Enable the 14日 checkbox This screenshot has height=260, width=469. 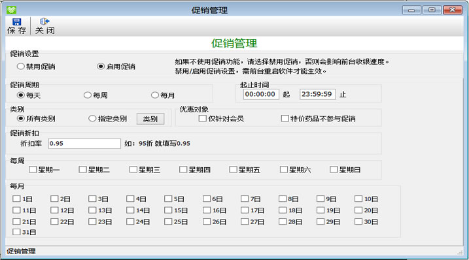(130, 210)
